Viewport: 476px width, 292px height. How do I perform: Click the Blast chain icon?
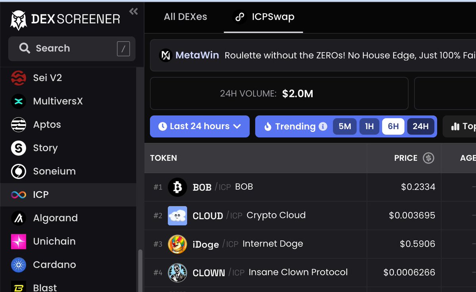[18, 287]
